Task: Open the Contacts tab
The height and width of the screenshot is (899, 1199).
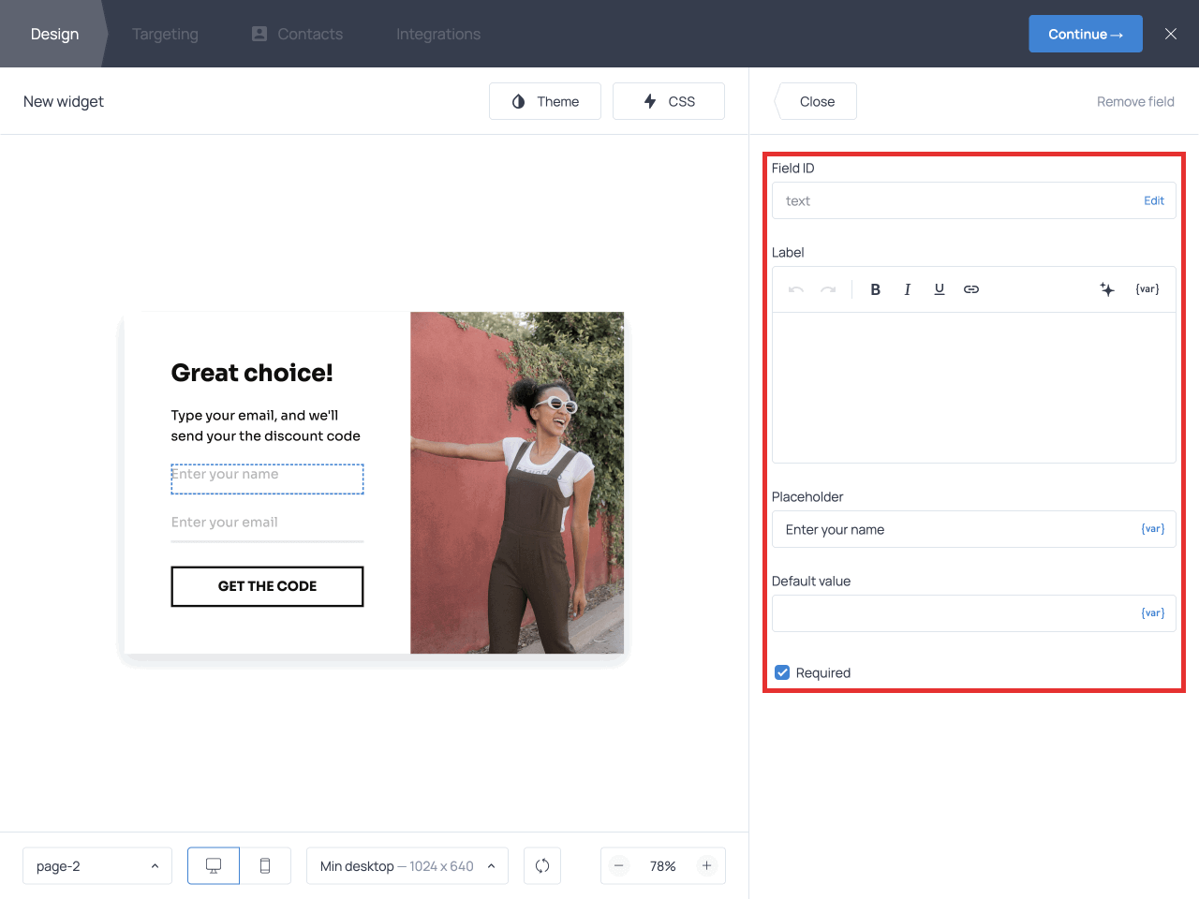Action: click(x=298, y=34)
